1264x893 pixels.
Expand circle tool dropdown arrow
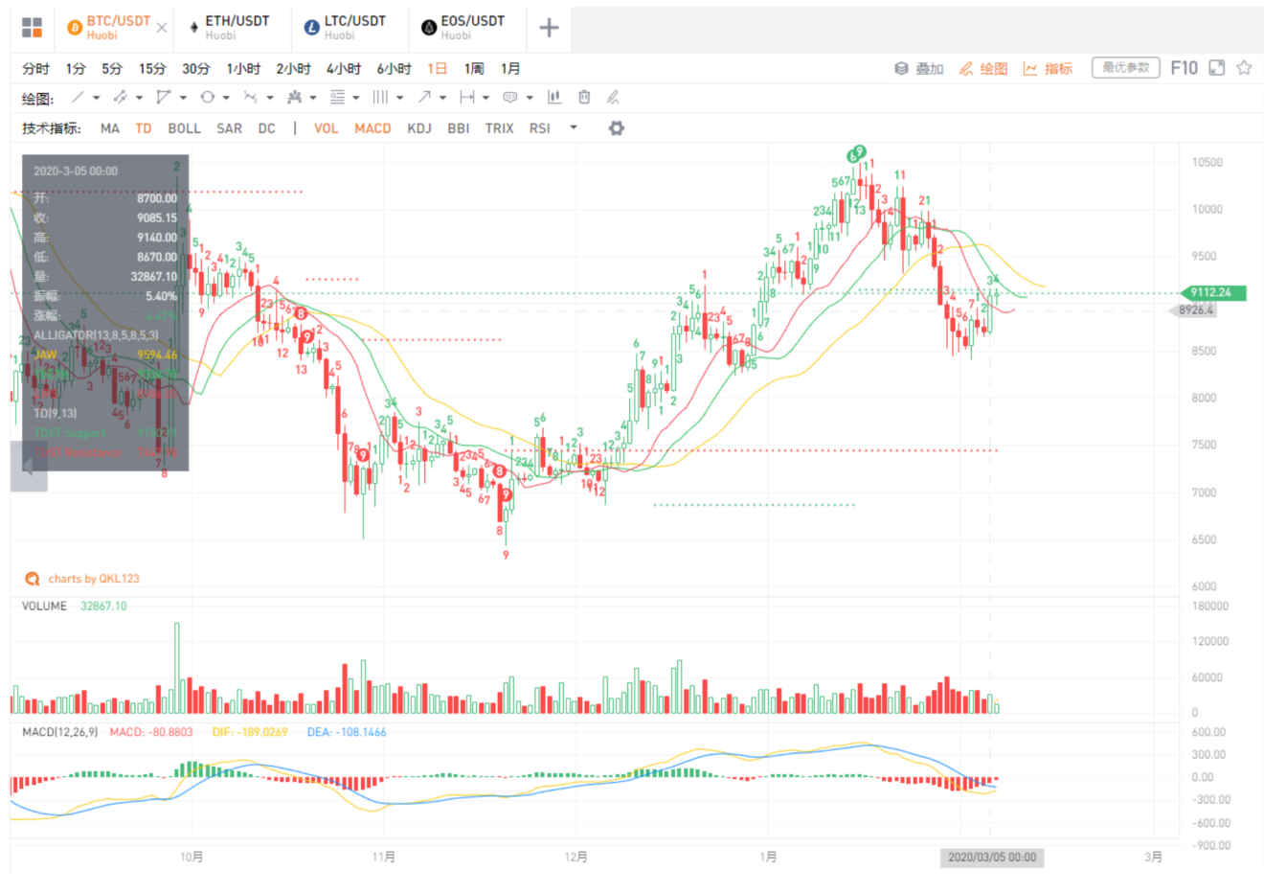(227, 98)
